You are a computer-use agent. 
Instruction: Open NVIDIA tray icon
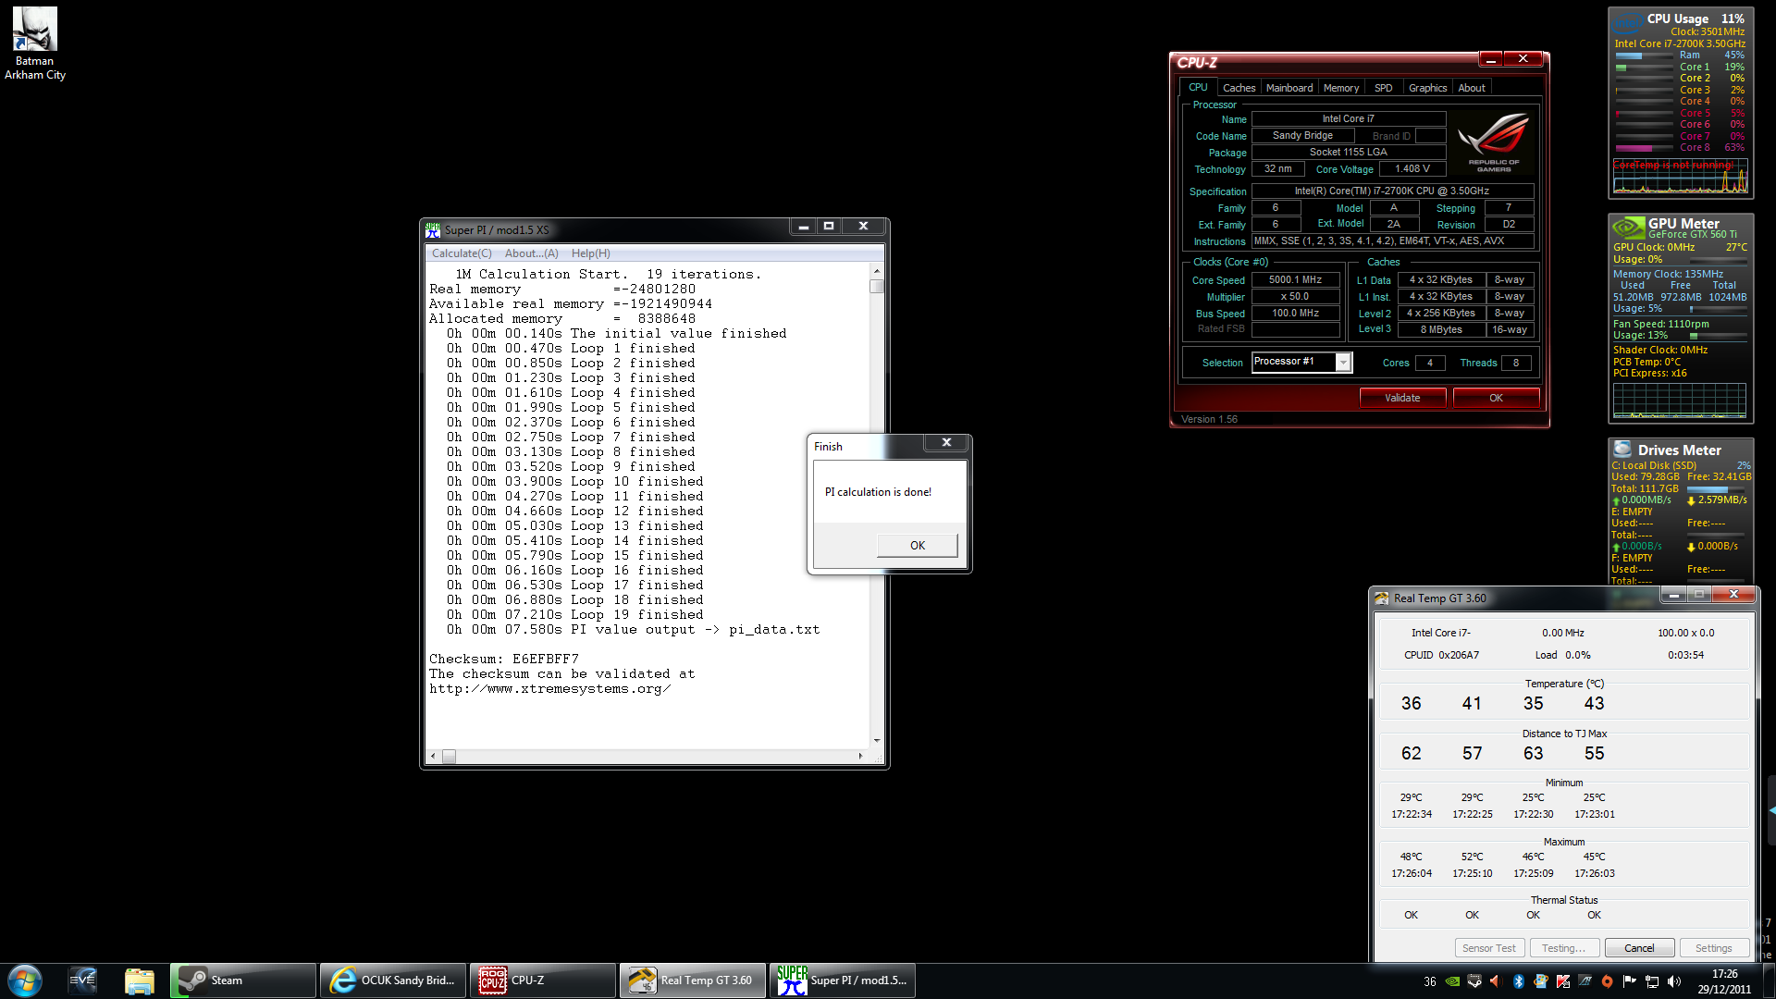(1452, 981)
